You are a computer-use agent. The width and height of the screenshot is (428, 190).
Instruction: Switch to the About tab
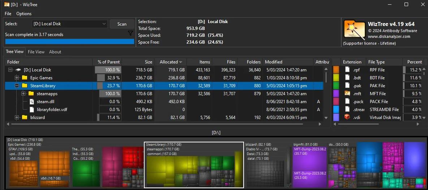[x=55, y=52]
